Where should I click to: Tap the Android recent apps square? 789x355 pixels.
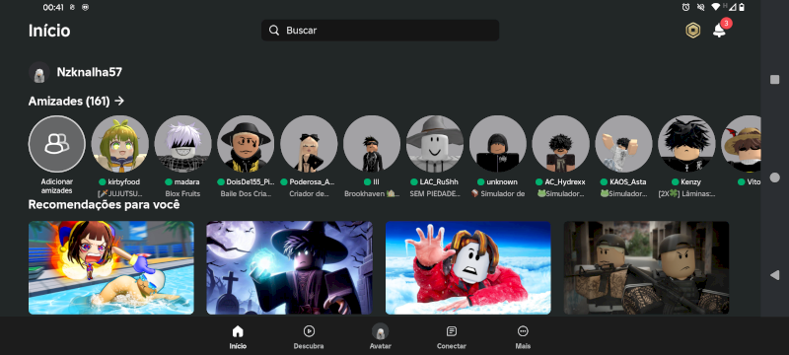click(775, 80)
